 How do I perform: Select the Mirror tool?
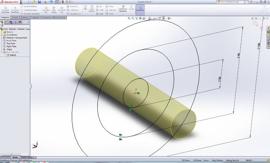click(109, 14)
